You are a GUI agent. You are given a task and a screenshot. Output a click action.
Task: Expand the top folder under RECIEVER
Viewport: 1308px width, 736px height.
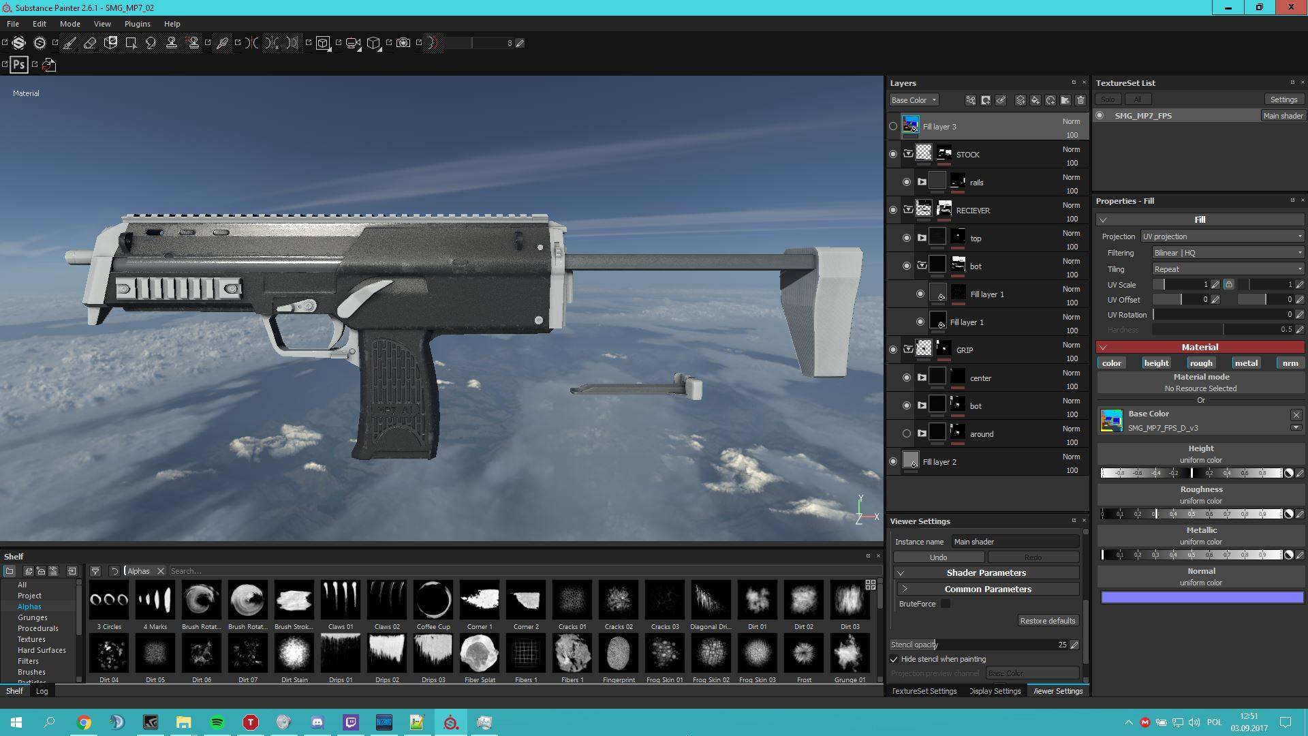[922, 238]
